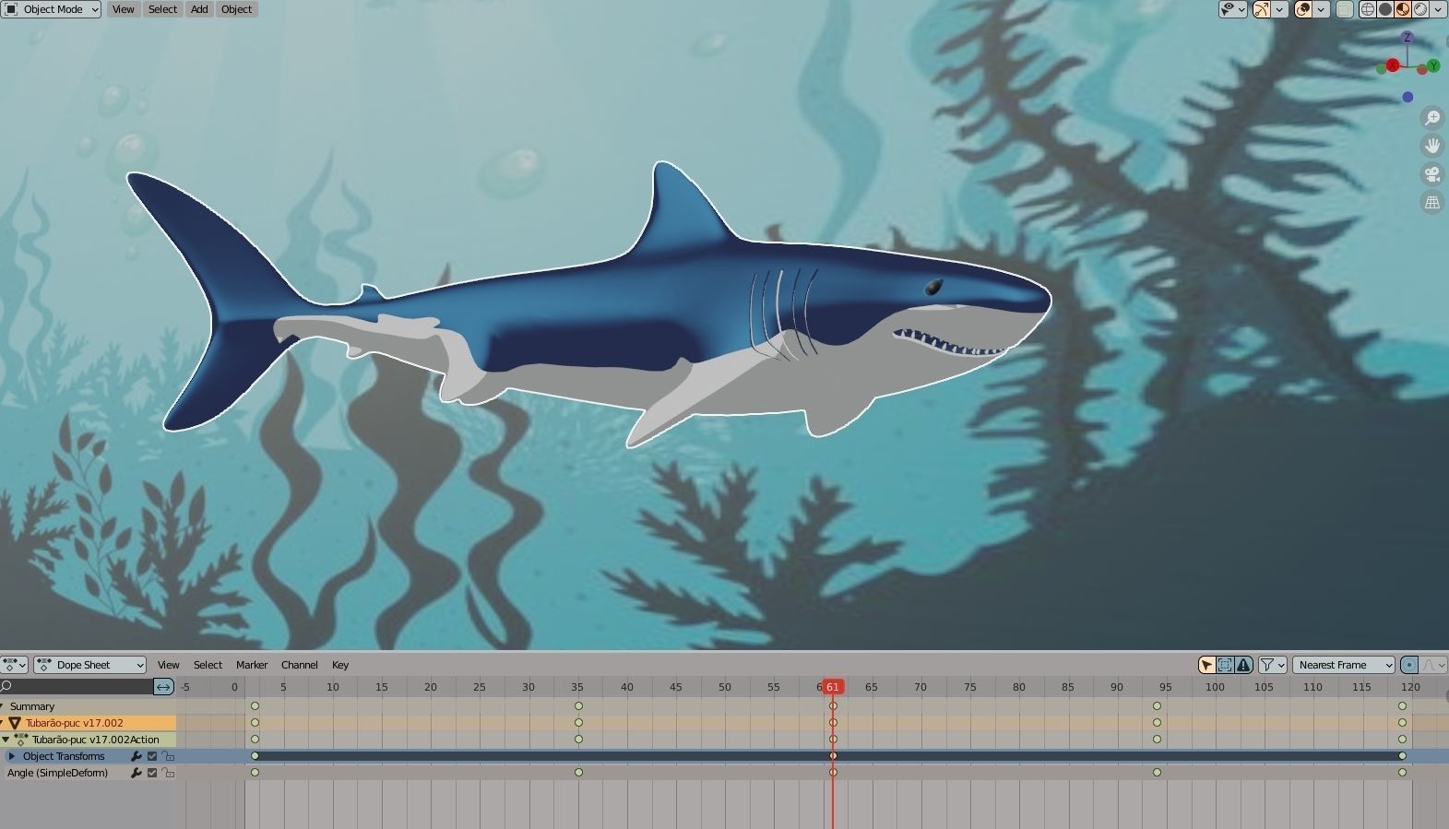The height and width of the screenshot is (829, 1449).
Task: Uncheck Object Transforms mute checkbox
Action: pyautogui.click(x=152, y=756)
